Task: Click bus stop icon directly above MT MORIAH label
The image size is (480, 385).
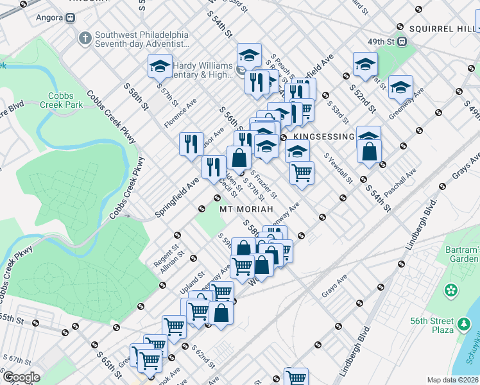Action: (x=218, y=198)
